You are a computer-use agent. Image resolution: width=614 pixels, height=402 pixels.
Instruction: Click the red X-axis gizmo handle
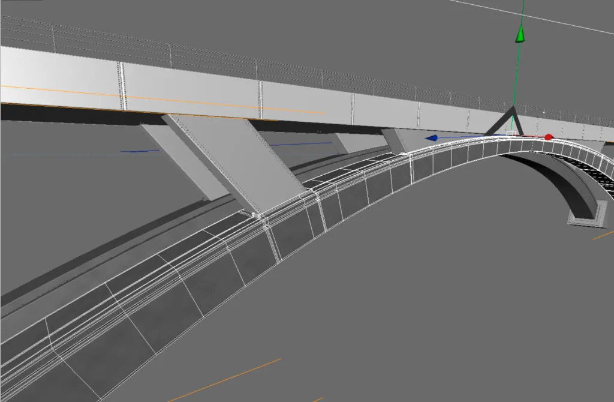tap(548, 137)
